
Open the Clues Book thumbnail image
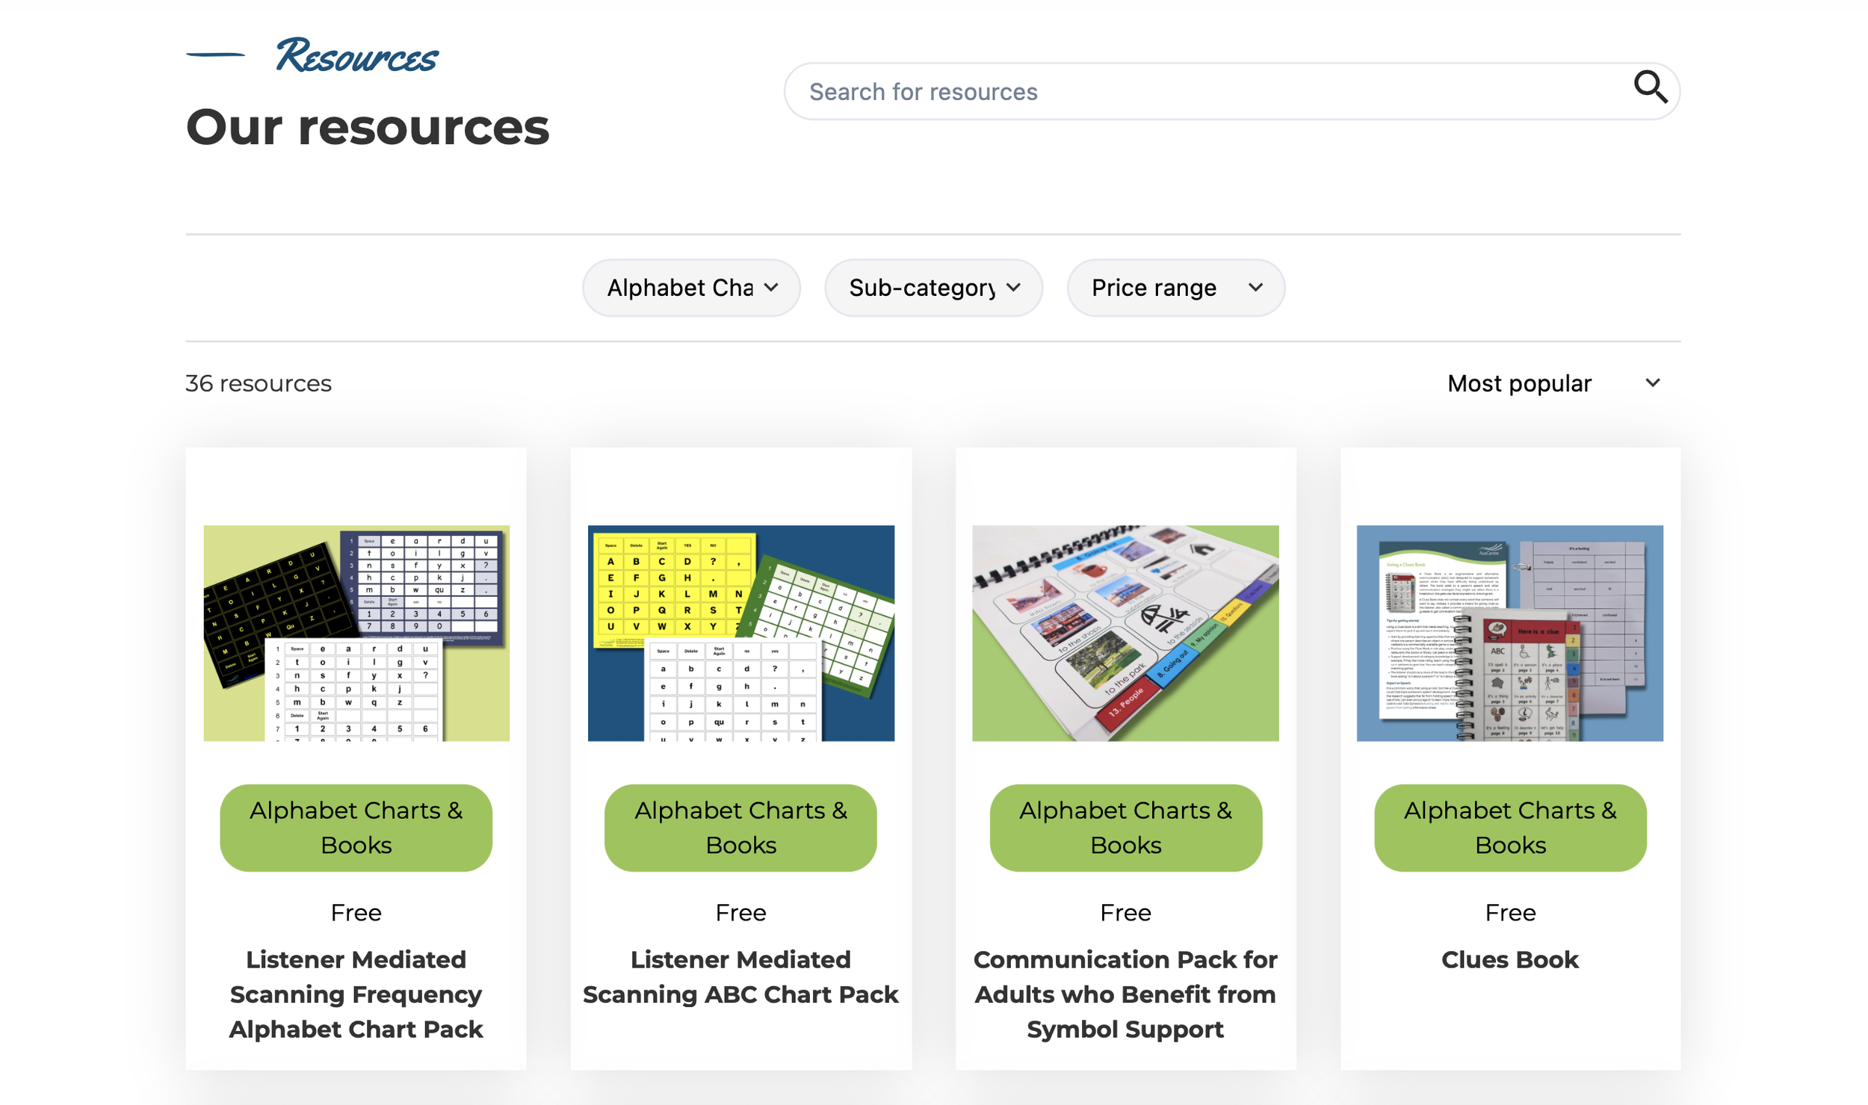point(1509,633)
